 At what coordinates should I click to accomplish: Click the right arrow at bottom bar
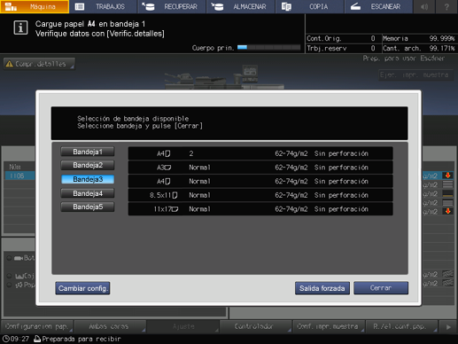448,327
